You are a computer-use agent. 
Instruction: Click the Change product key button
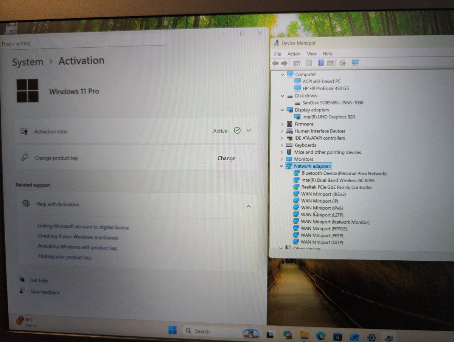tap(227, 158)
